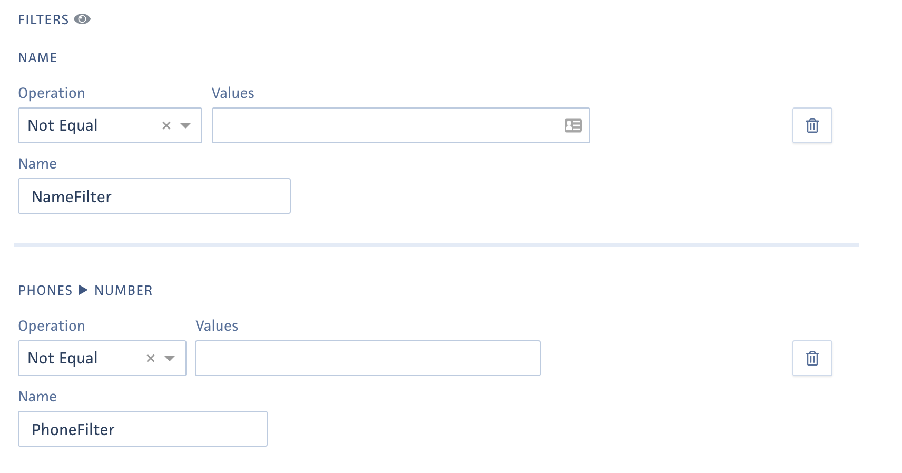
Task: Focus the PhoneFilter name text field
Action: (142, 429)
